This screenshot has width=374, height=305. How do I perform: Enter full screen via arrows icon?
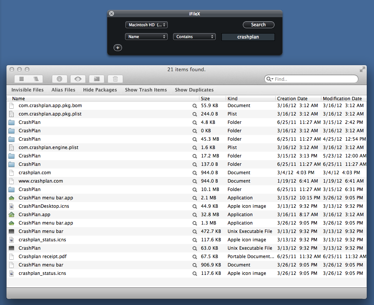click(362, 69)
